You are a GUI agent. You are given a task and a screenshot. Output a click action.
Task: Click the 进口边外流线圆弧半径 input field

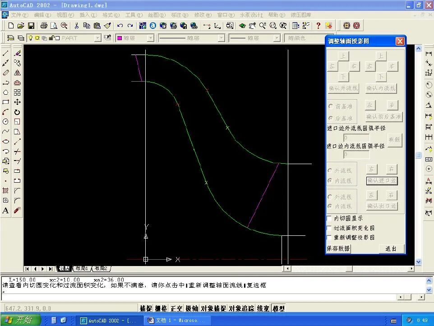pos(356,138)
